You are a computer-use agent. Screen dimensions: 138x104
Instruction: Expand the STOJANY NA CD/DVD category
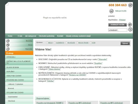(19, 93)
